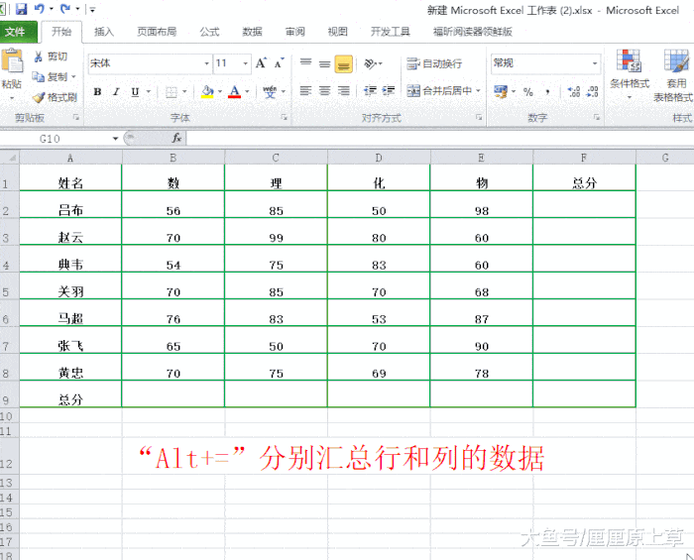Toggle bold formatting
This screenshot has height=560, width=694.
tap(97, 91)
